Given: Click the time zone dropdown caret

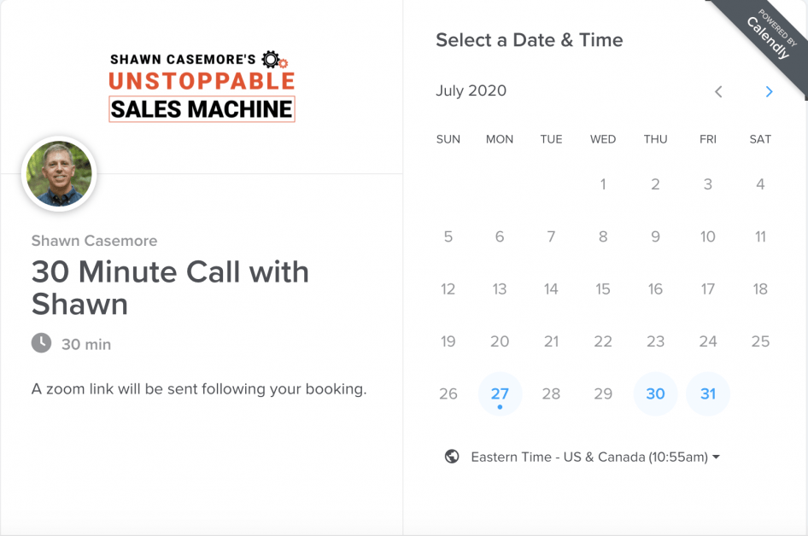Looking at the screenshot, I should point(716,457).
